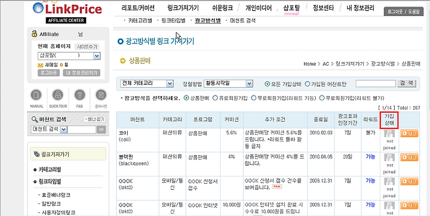Screen dimensions: 430x216
Task: Open the 리포트/커미션 top menu
Action: tap(138, 8)
